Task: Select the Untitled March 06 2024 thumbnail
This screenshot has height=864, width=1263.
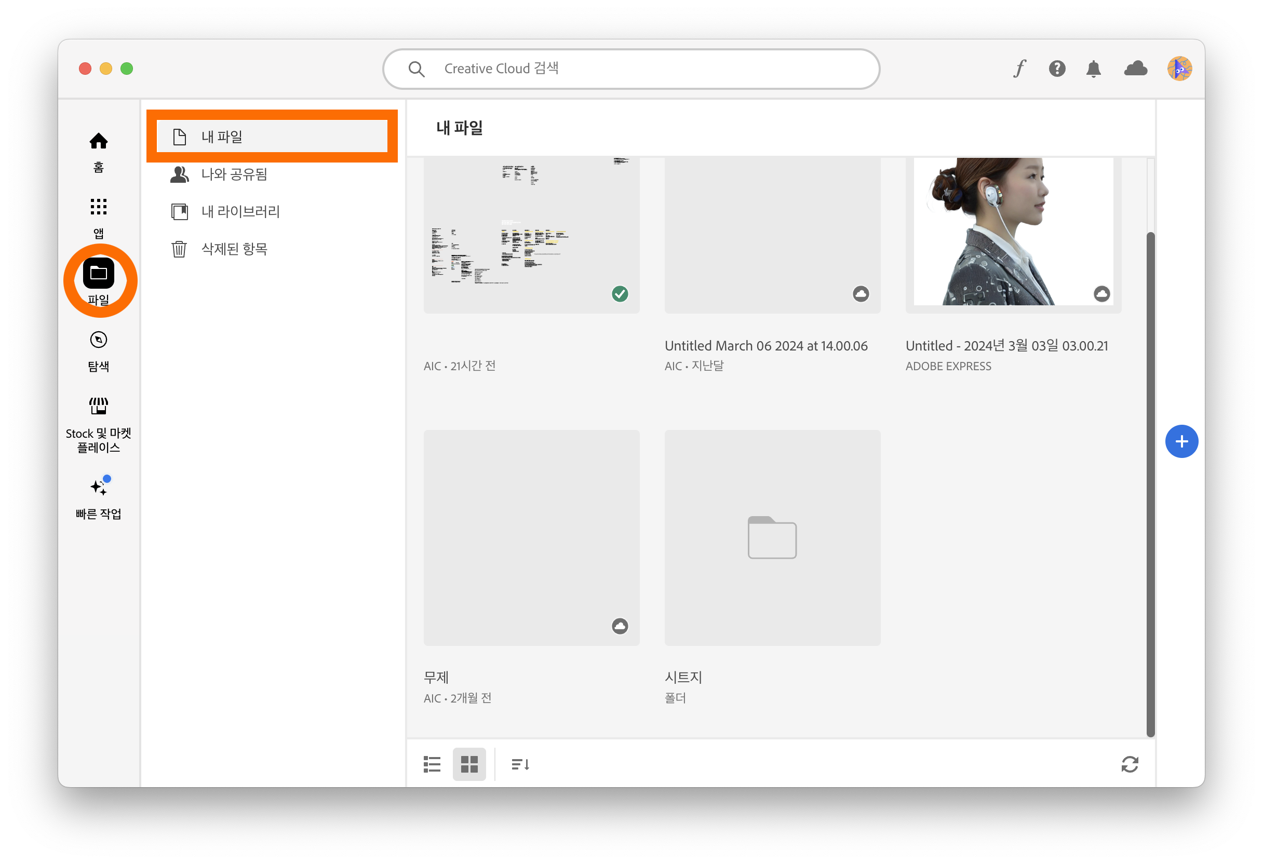Action: (x=772, y=234)
